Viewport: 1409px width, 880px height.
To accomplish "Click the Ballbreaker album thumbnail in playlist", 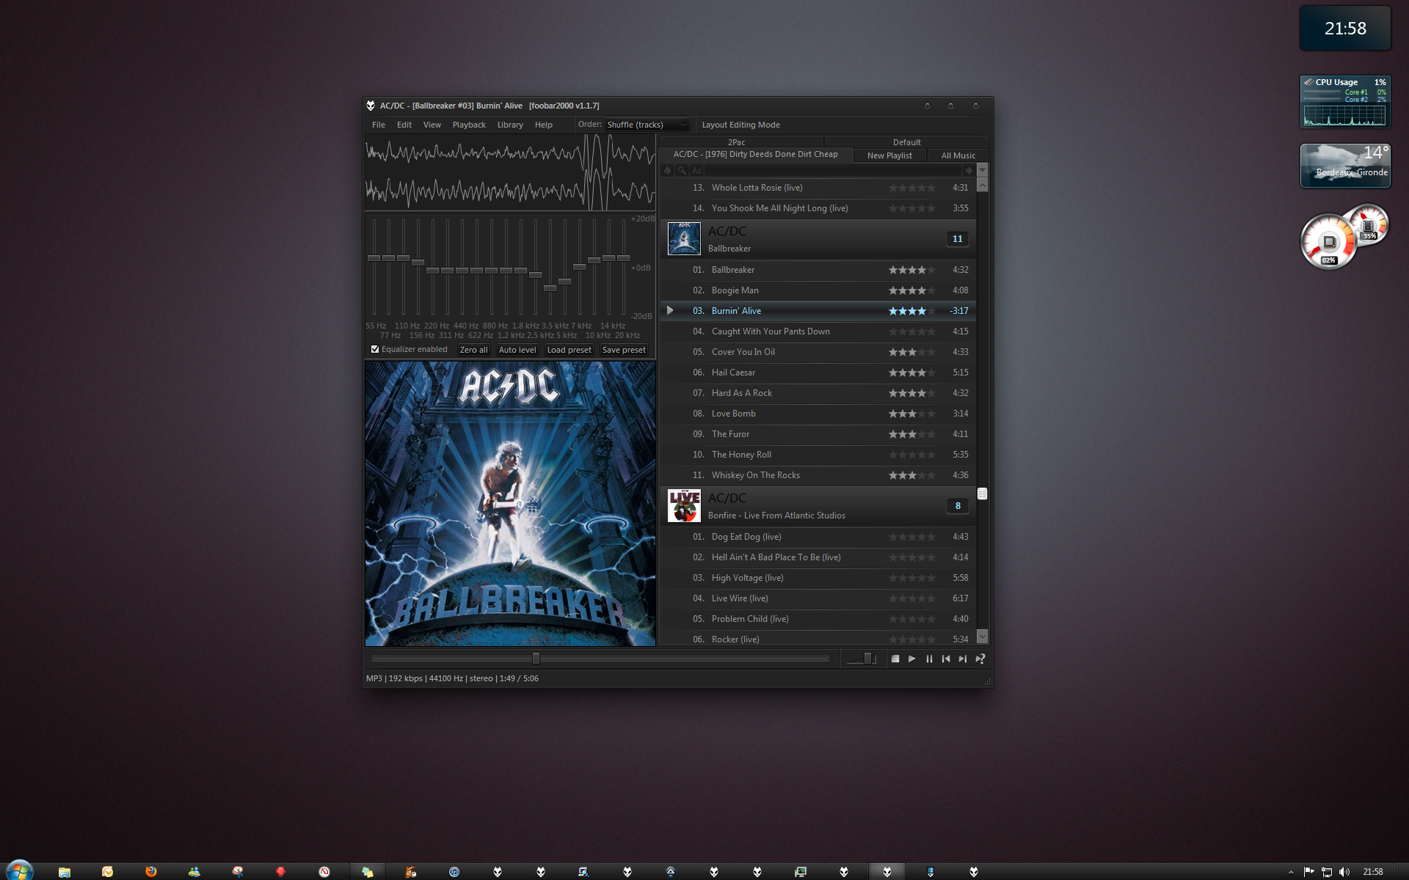I will [684, 239].
